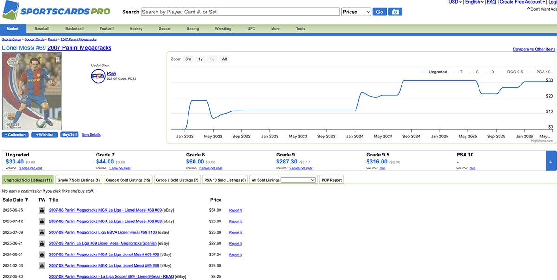Click lock icon for 2025-06-21 sale
Image resolution: width=557 pixels, height=280 pixels.
click(x=42, y=243)
